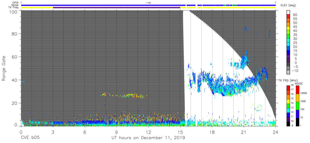Select the TX FRQ (MHz) legend title
310x143 pixels.
[288, 80]
